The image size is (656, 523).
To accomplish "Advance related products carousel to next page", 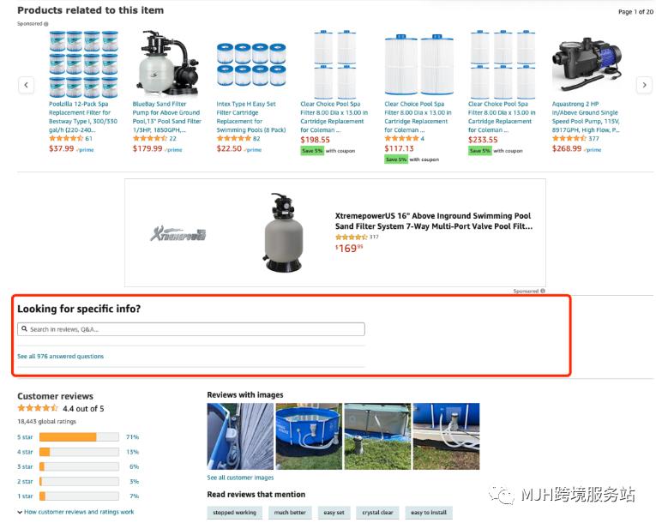I will point(644,85).
